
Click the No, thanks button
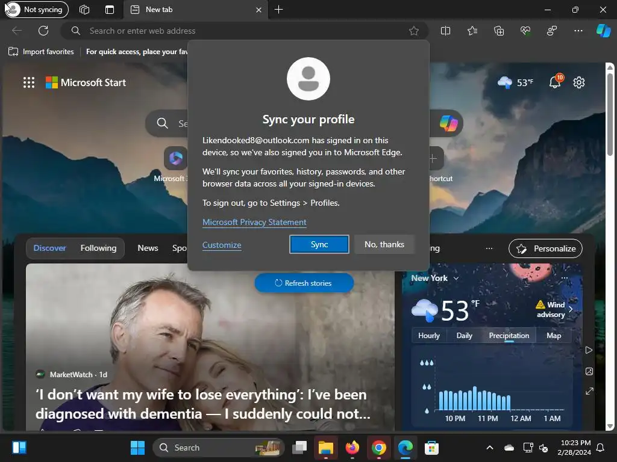pos(384,244)
